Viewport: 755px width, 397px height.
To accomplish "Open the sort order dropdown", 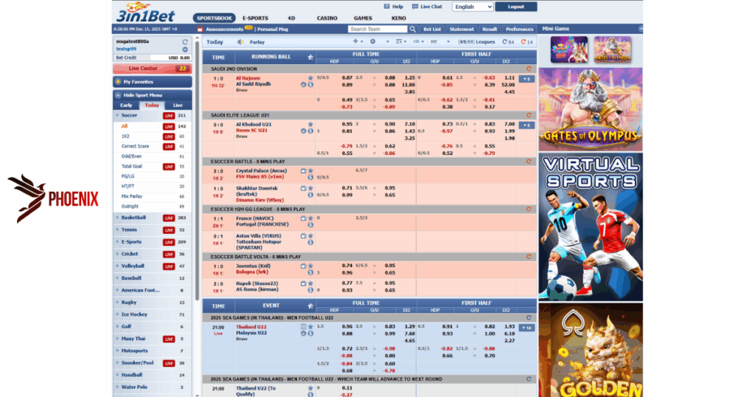I will (401, 42).
